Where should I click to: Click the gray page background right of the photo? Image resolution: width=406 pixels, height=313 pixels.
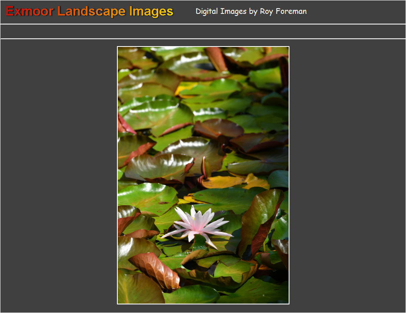tap(348, 175)
